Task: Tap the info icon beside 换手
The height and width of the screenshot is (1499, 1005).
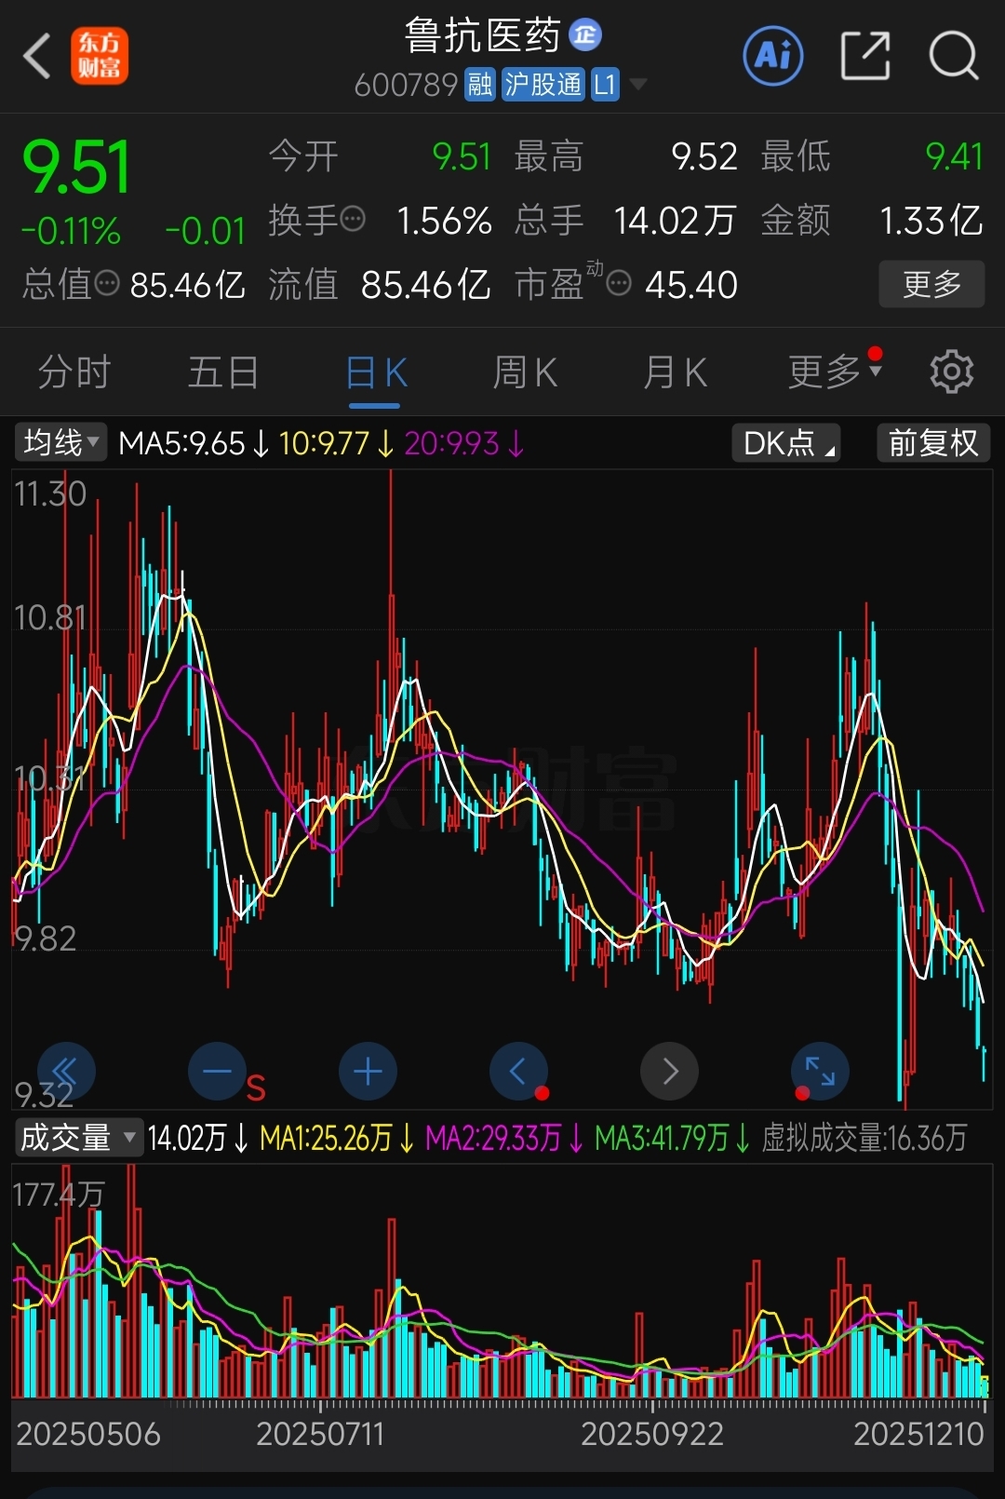Action: pos(353,220)
